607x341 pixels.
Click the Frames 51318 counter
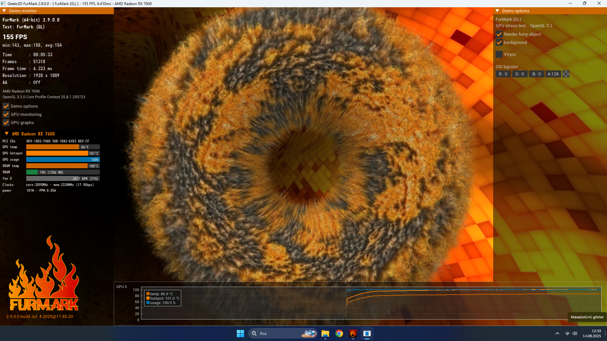point(39,62)
